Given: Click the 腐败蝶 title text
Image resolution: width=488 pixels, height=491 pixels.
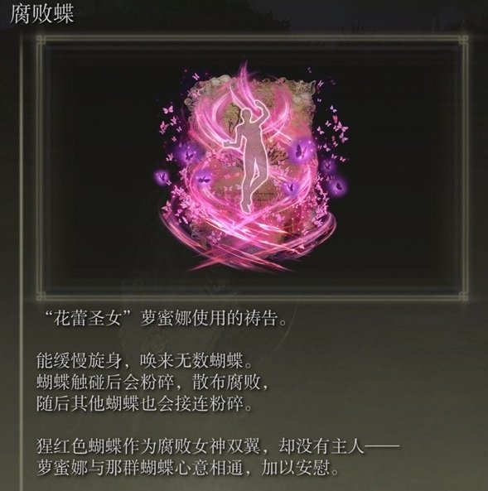Looking at the screenshot, I should (42, 14).
